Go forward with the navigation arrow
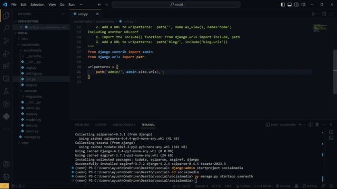The image size is (337, 189). click(x=106, y=5)
